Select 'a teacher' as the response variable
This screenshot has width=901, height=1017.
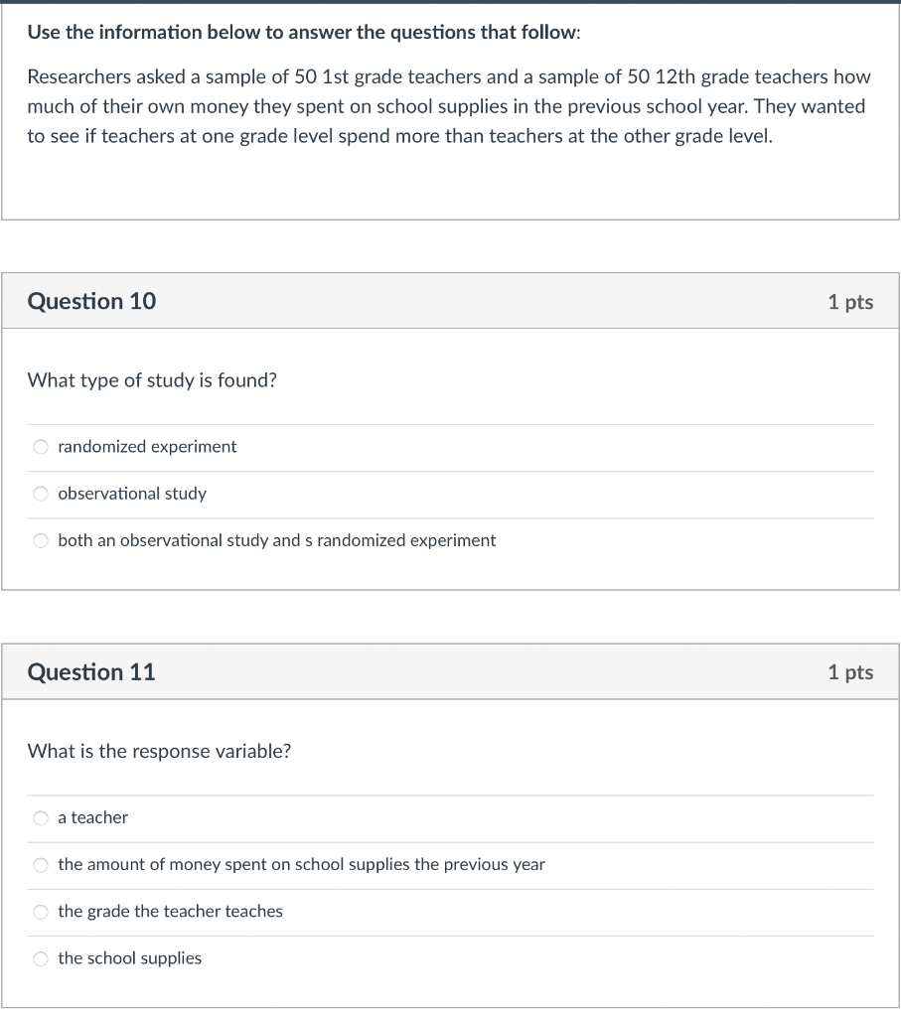[40, 817]
